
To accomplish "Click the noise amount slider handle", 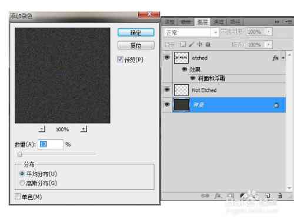I will click(x=19, y=154).
